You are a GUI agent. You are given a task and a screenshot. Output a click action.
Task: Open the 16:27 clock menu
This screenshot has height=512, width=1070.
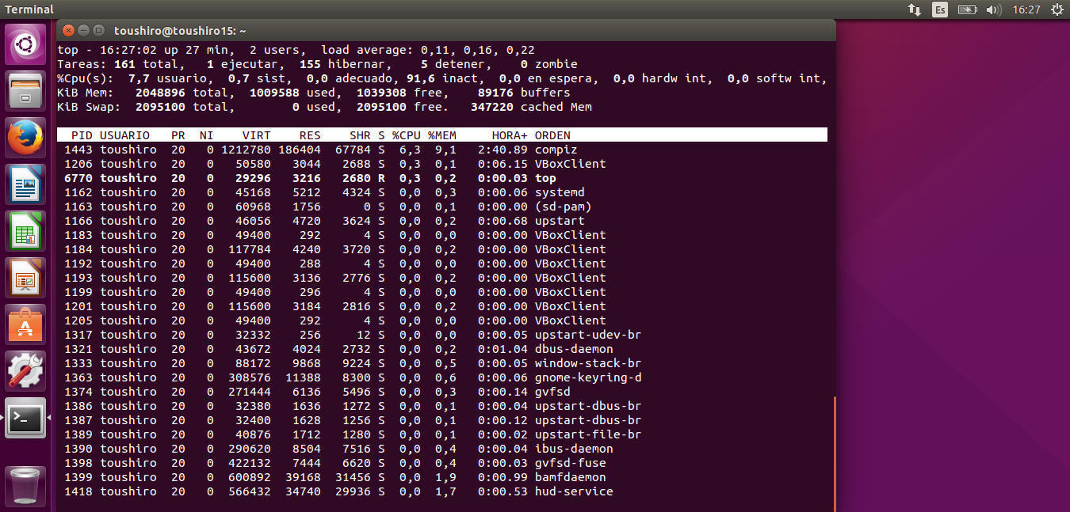click(1026, 9)
